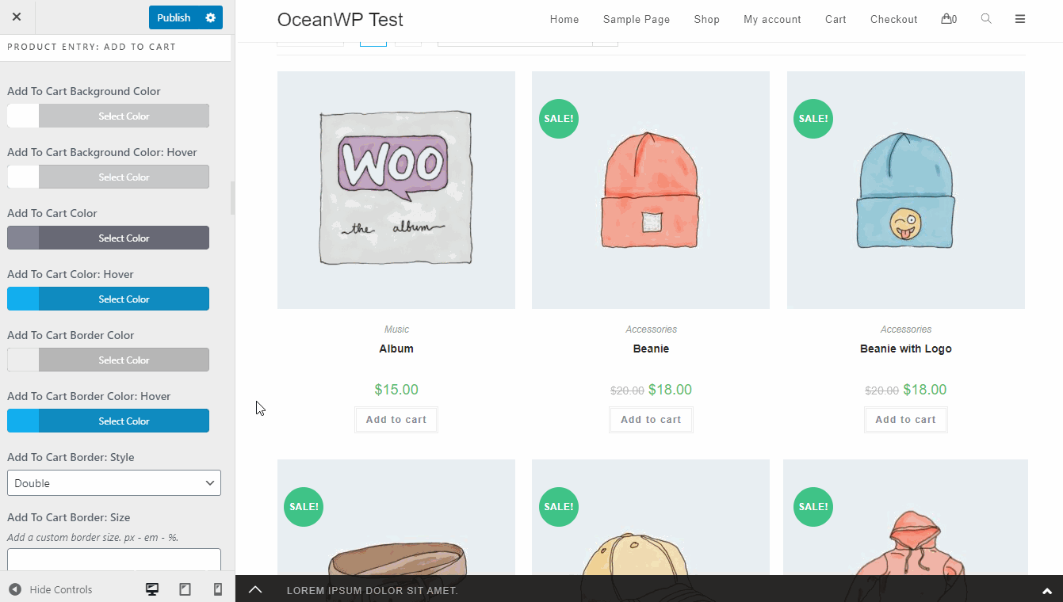This screenshot has height=602, width=1063.
Task: Select color for Add To Cart Border Color: Hover
Action: coord(108,421)
